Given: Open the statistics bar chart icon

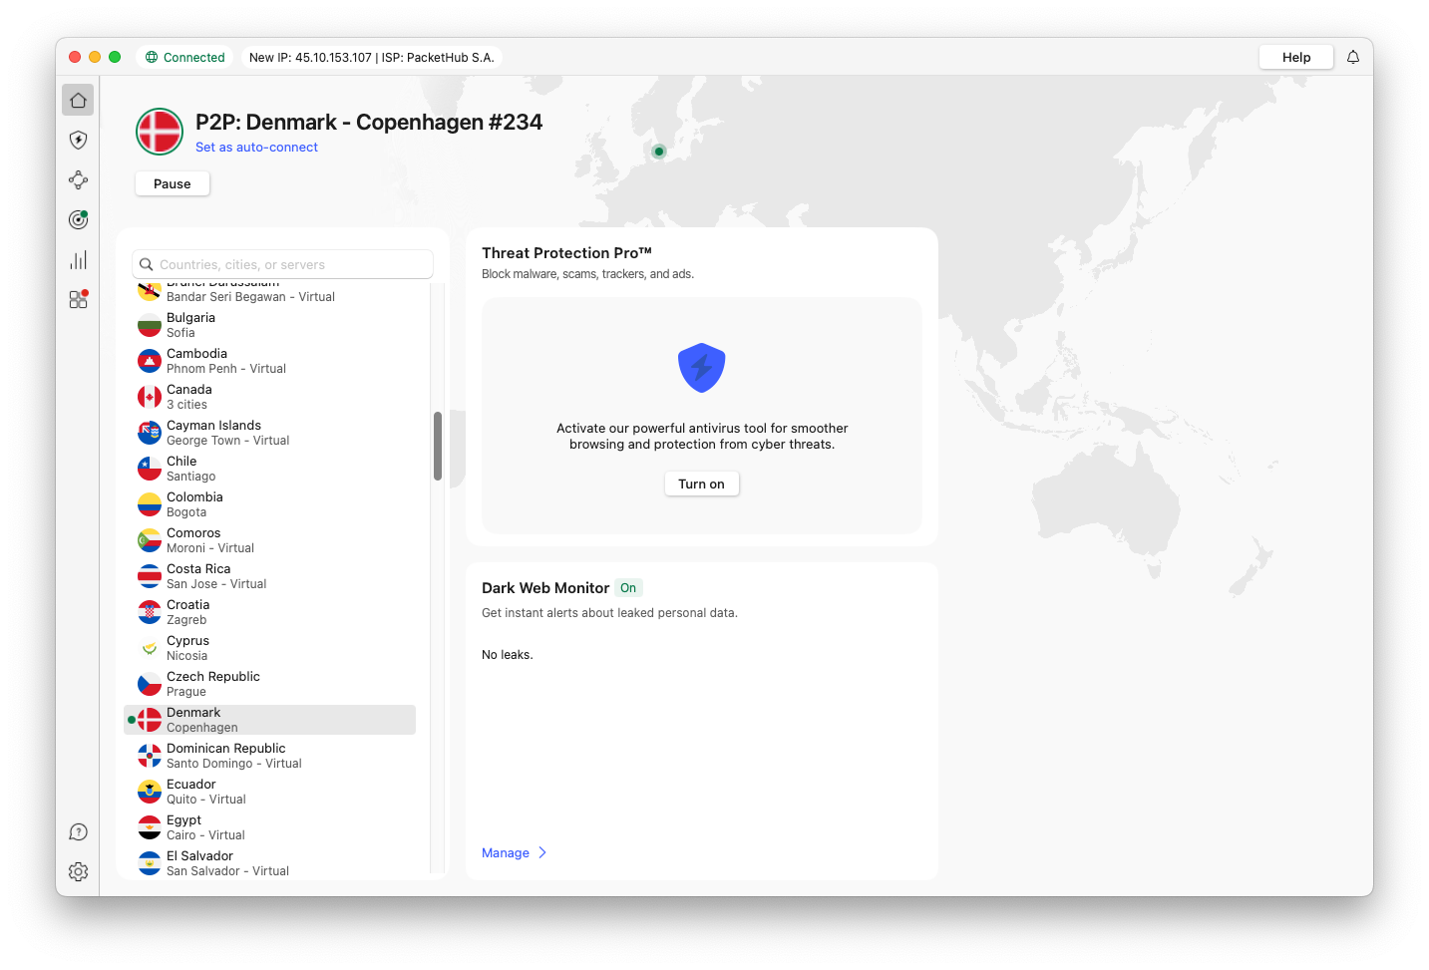Looking at the screenshot, I should point(78,260).
